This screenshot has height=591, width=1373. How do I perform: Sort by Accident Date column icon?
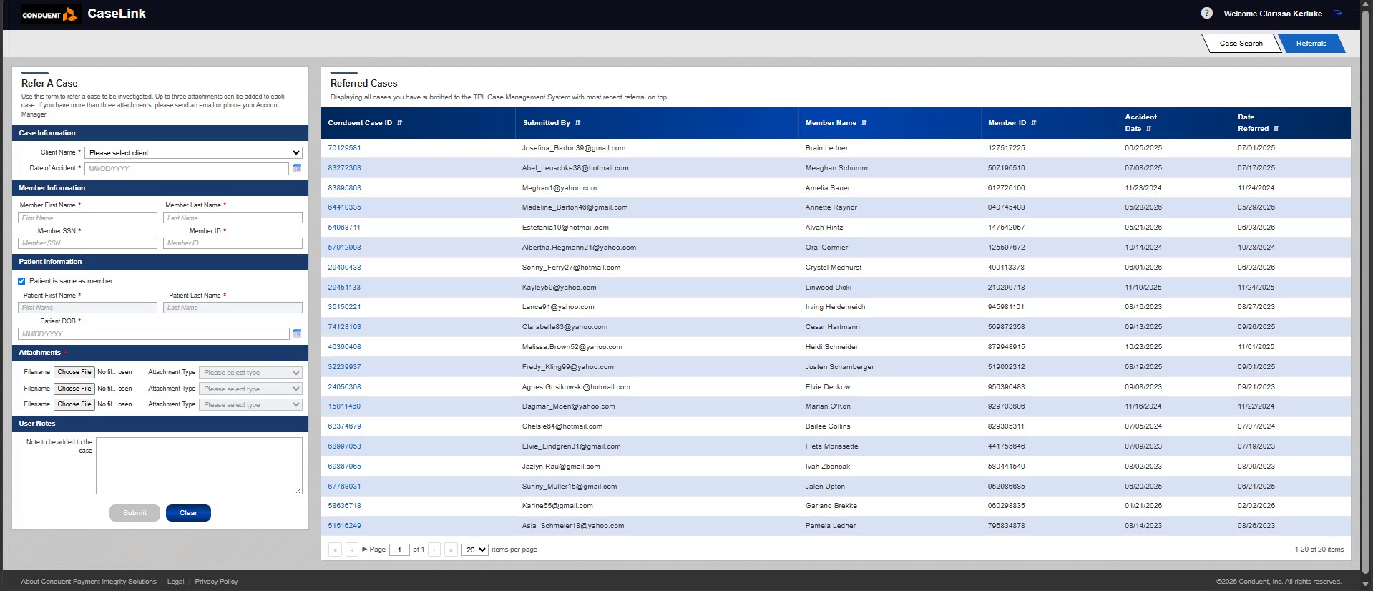[x=1149, y=129]
